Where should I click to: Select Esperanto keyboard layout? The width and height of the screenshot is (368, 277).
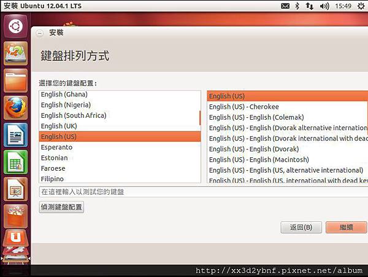(120, 147)
